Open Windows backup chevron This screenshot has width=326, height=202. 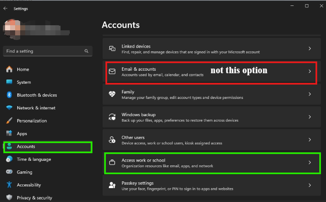coord(310,117)
